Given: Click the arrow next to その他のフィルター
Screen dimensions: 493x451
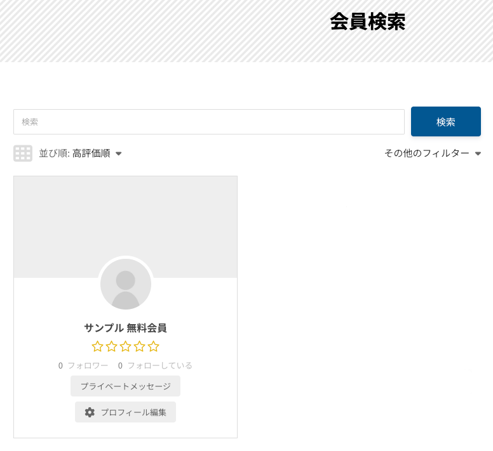Looking at the screenshot, I should point(478,154).
